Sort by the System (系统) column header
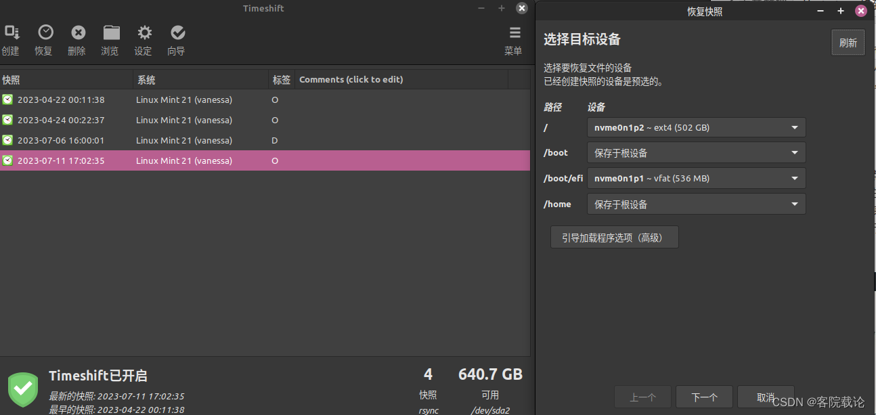876x415 pixels. (x=201, y=80)
